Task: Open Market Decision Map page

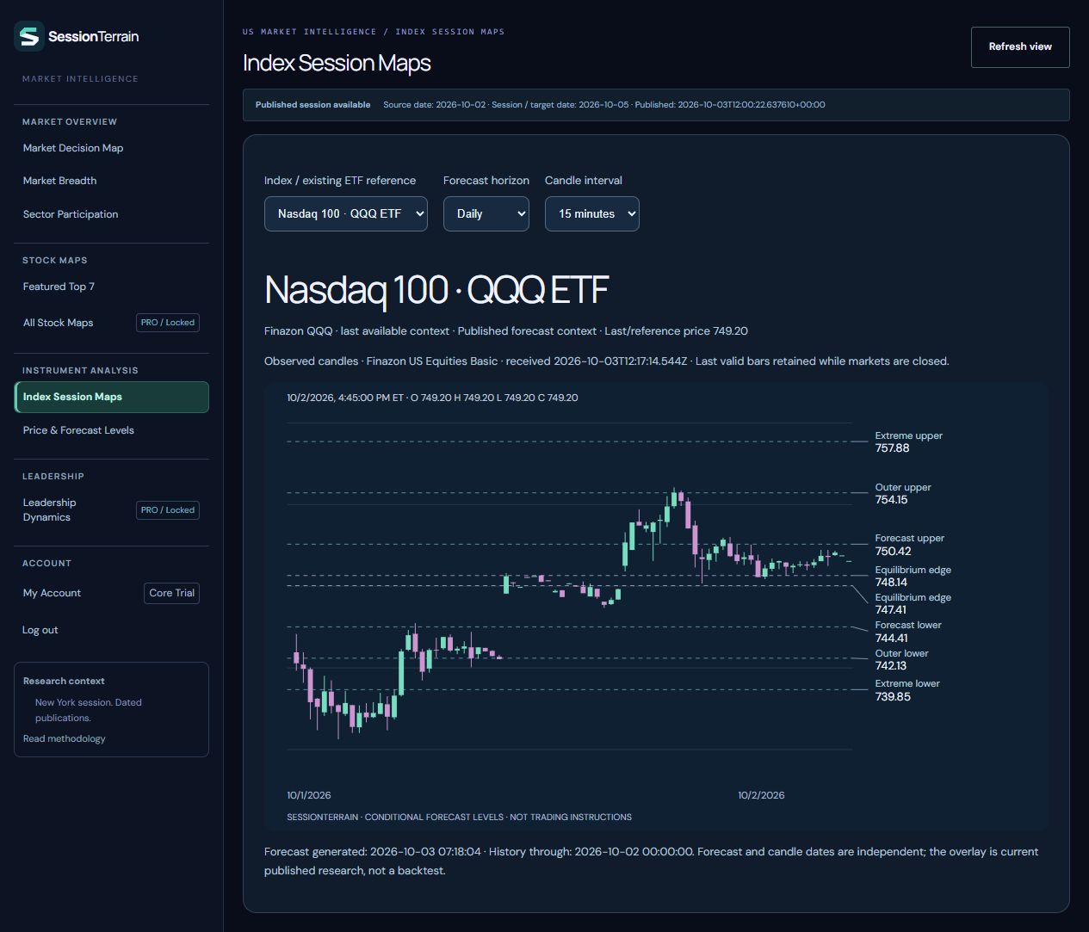Action: pos(73,148)
